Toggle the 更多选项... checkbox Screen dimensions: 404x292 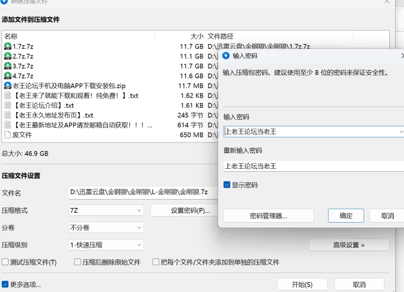pyautogui.click(x=5, y=284)
